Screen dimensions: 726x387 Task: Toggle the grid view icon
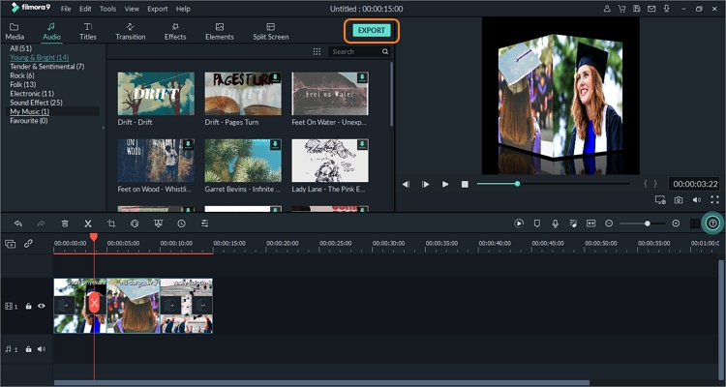click(317, 52)
